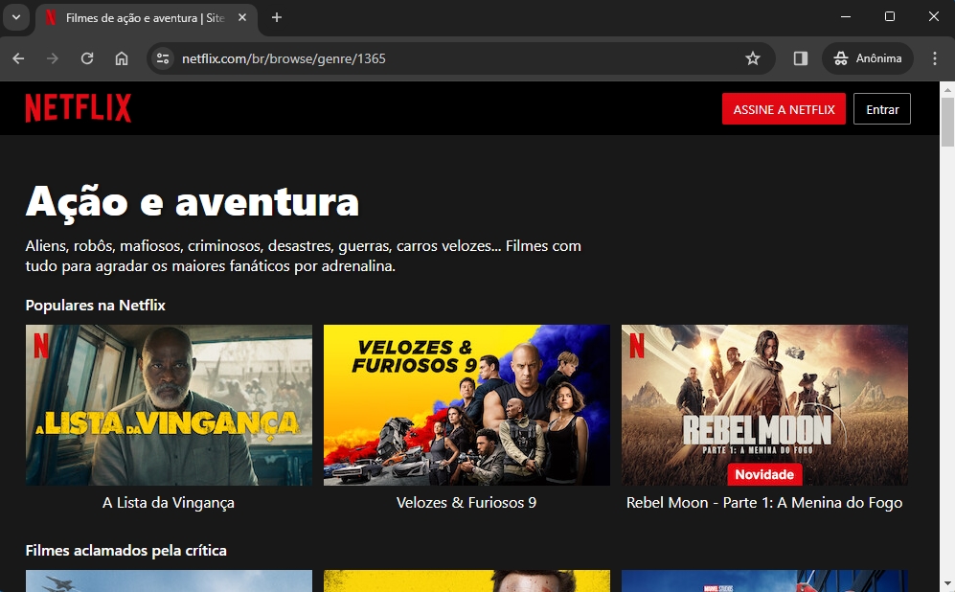
Task: Click A Lista da Vingança title text
Action: [x=169, y=503]
